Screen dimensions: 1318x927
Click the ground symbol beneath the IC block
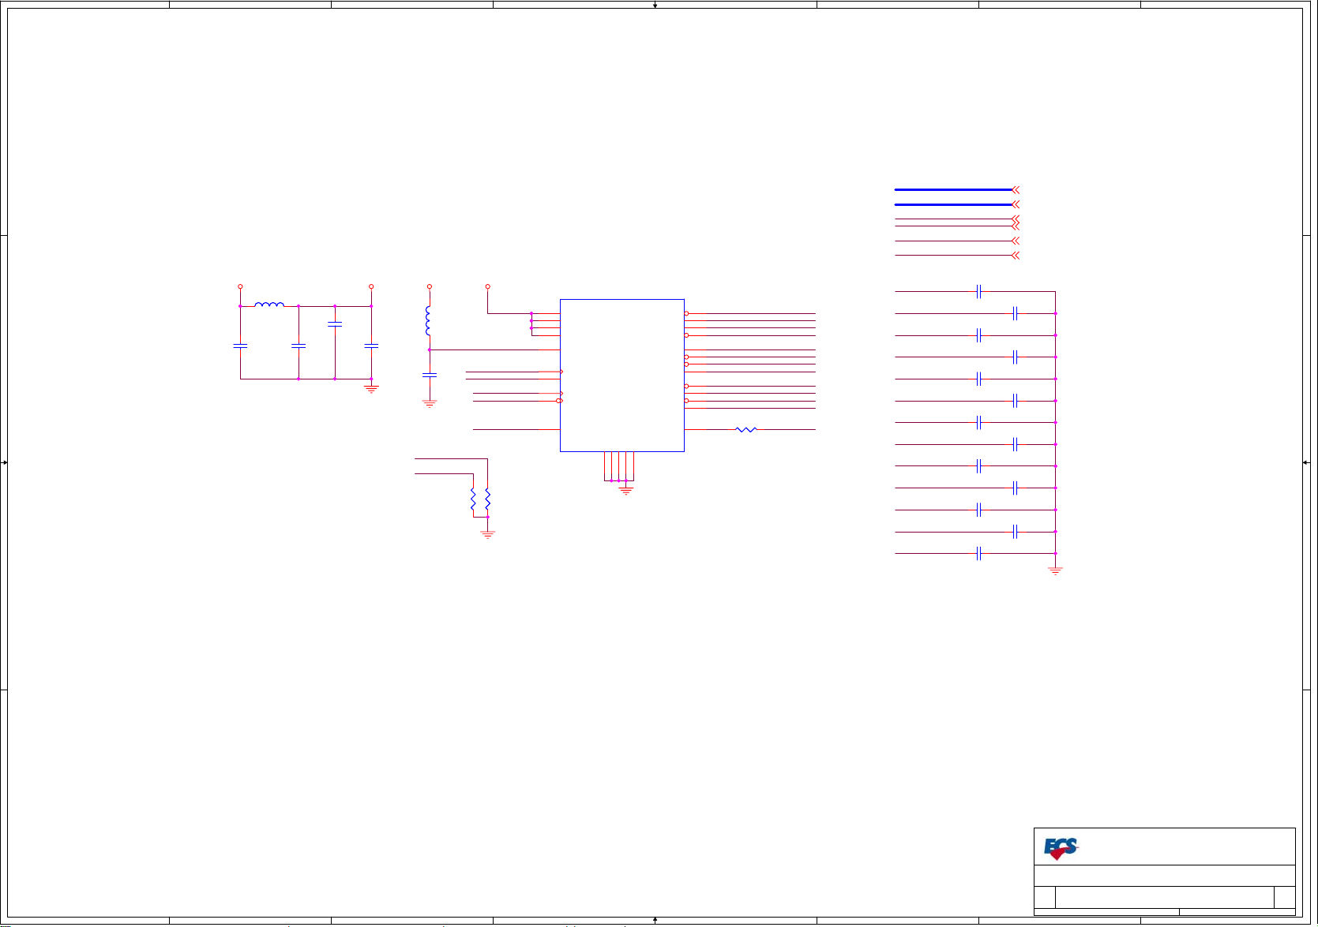[626, 491]
